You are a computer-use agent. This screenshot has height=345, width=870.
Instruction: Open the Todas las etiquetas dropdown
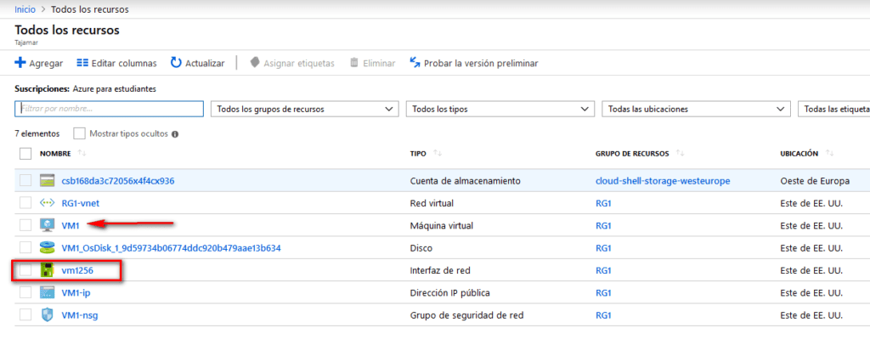click(x=833, y=110)
